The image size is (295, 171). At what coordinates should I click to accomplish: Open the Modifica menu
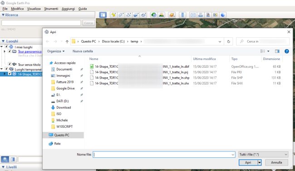point(17,9)
